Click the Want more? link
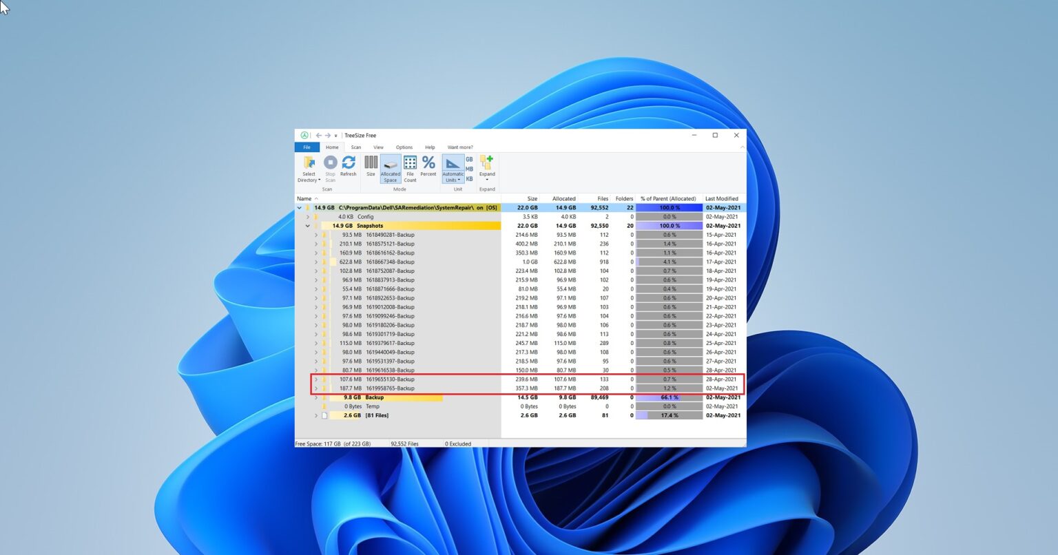The width and height of the screenshot is (1058, 555). point(459,147)
